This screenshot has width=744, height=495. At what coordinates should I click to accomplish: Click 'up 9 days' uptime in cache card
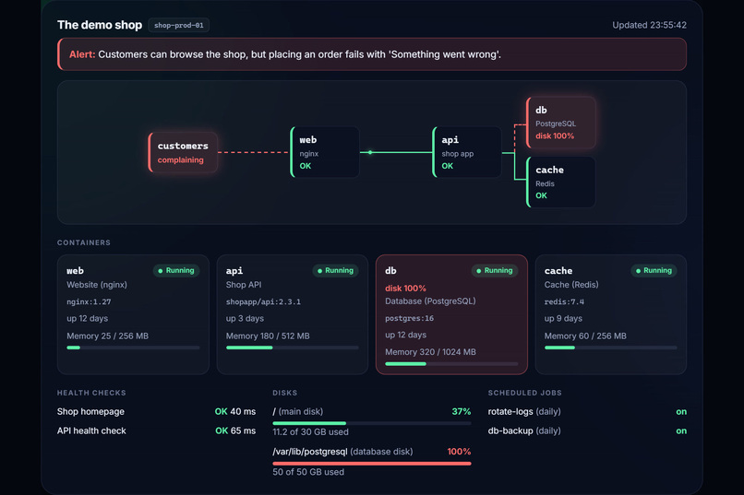(563, 318)
